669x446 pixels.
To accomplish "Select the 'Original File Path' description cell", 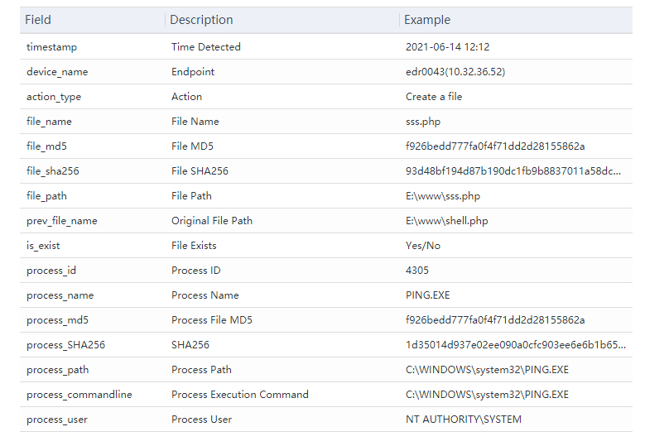I will pos(212,221).
